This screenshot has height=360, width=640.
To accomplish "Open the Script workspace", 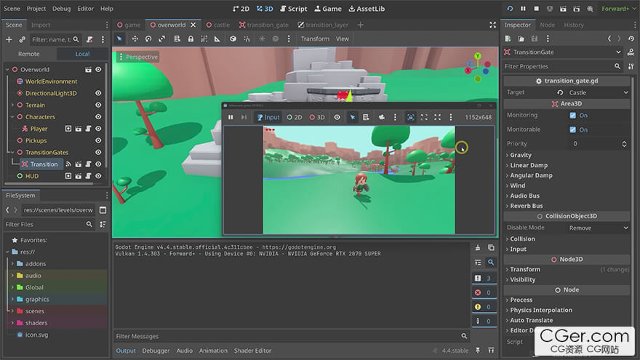I will click(294, 9).
